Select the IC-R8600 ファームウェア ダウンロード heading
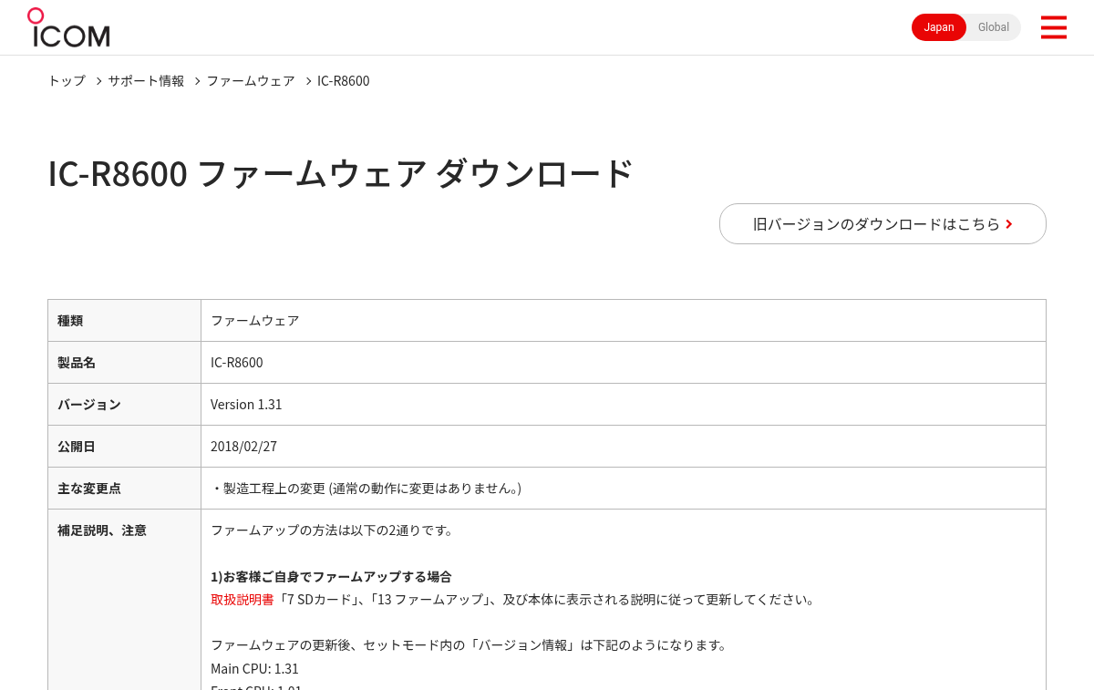 [340, 173]
